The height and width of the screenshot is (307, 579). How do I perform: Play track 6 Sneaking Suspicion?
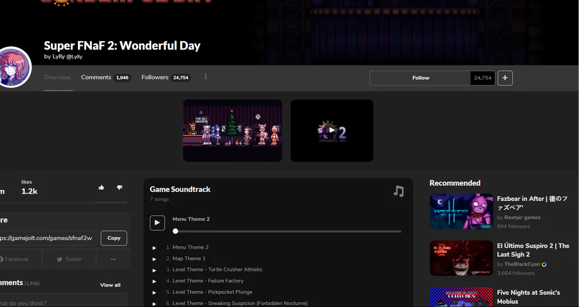pyautogui.click(x=154, y=304)
